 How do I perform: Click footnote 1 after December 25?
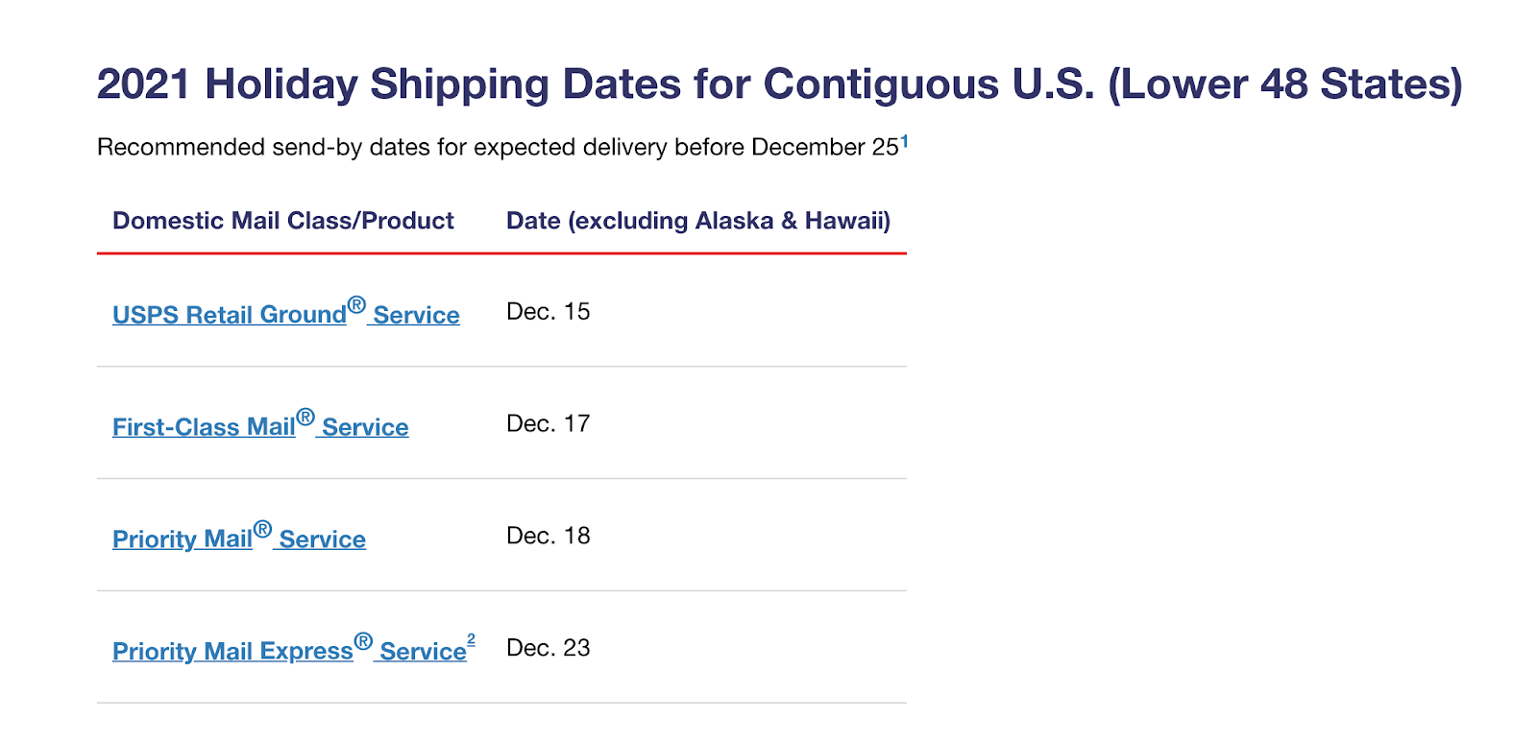(904, 141)
